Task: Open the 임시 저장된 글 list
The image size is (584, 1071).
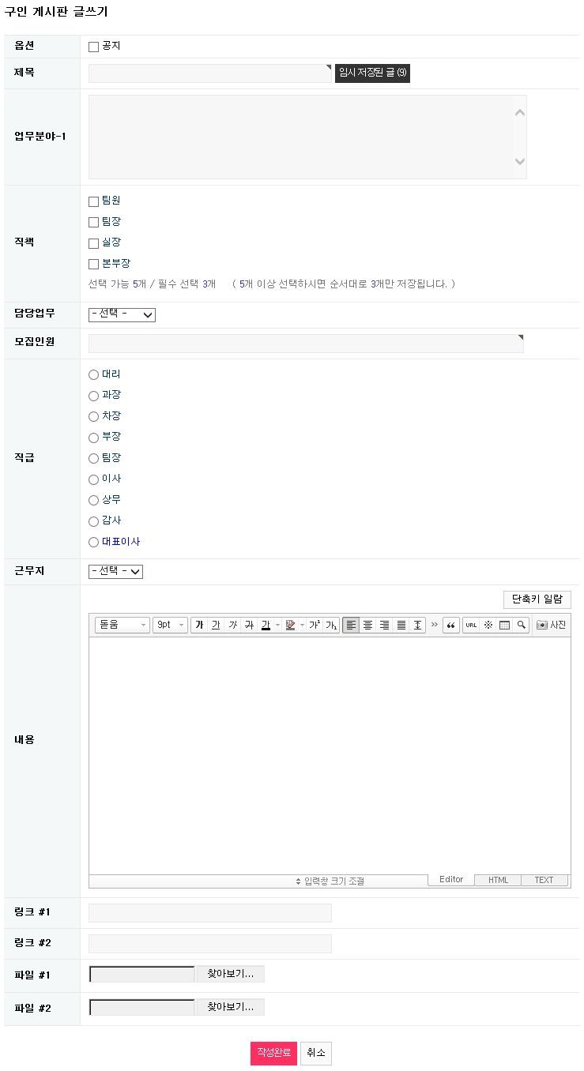Action: click(372, 73)
